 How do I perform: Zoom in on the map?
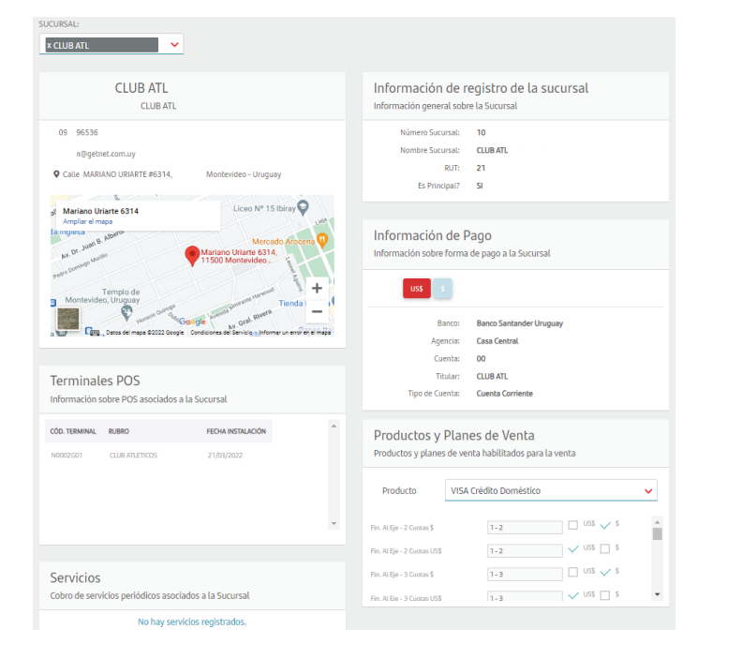(x=317, y=289)
